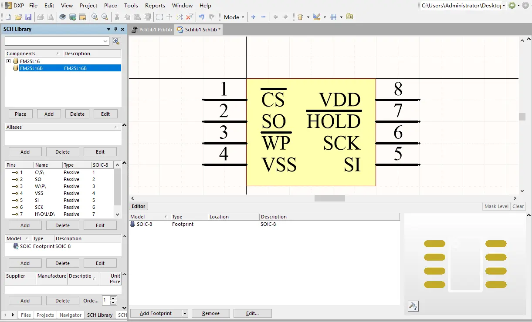Select the pin 4 VSS row

pyautogui.click(x=60, y=193)
